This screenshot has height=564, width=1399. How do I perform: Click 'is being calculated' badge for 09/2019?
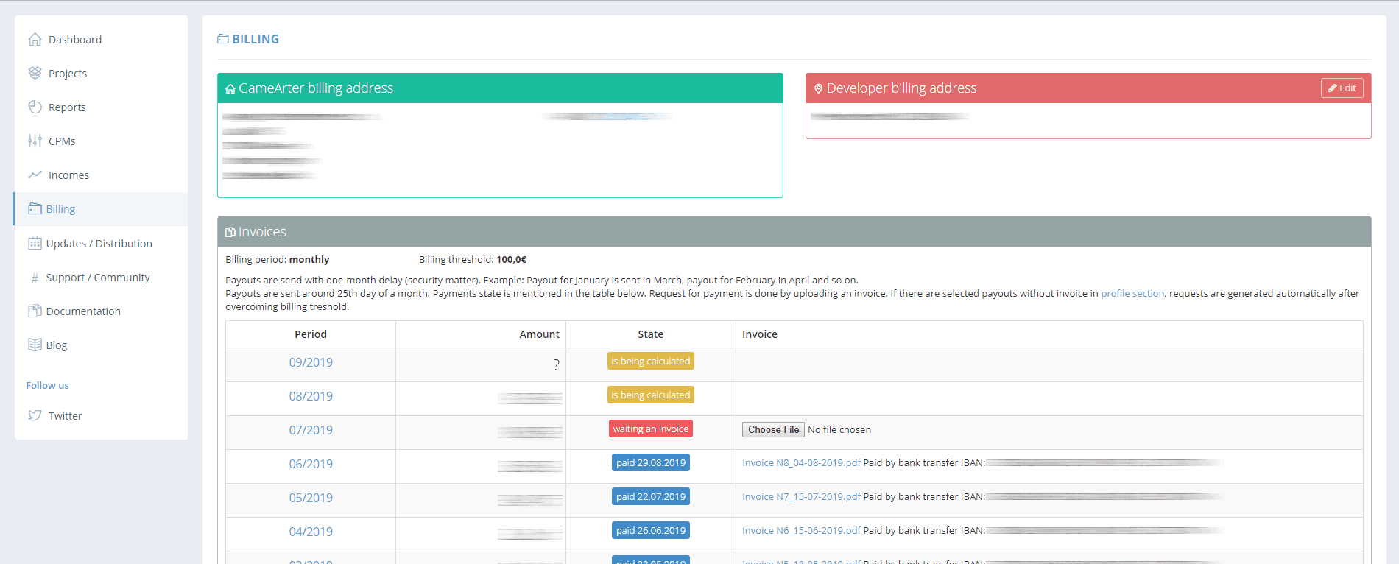(651, 361)
